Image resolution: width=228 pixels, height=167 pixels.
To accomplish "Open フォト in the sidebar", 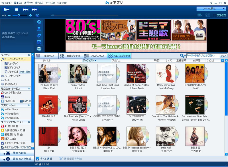I will click(x=5, y=80).
